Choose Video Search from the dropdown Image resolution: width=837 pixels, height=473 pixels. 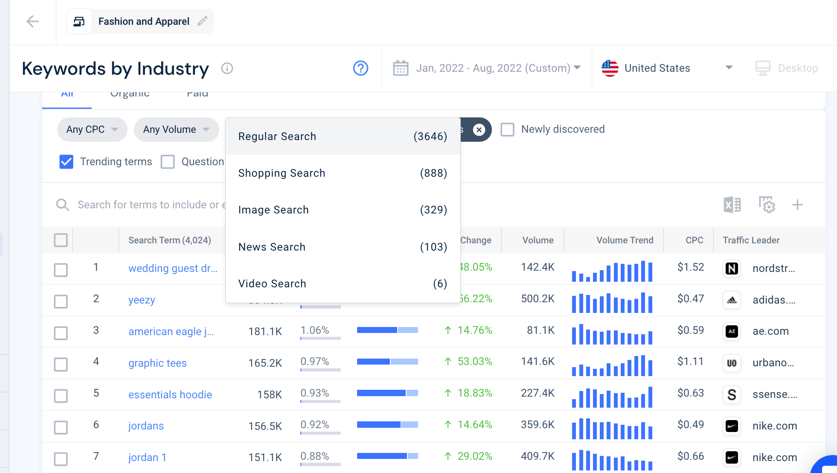343,284
